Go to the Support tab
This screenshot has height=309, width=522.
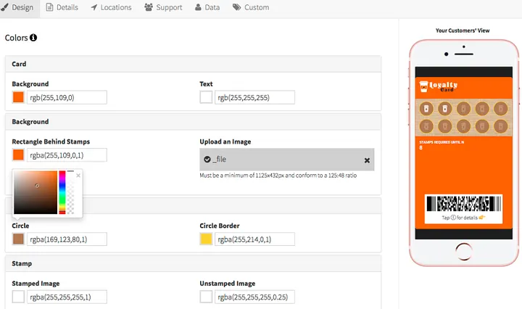point(163,7)
